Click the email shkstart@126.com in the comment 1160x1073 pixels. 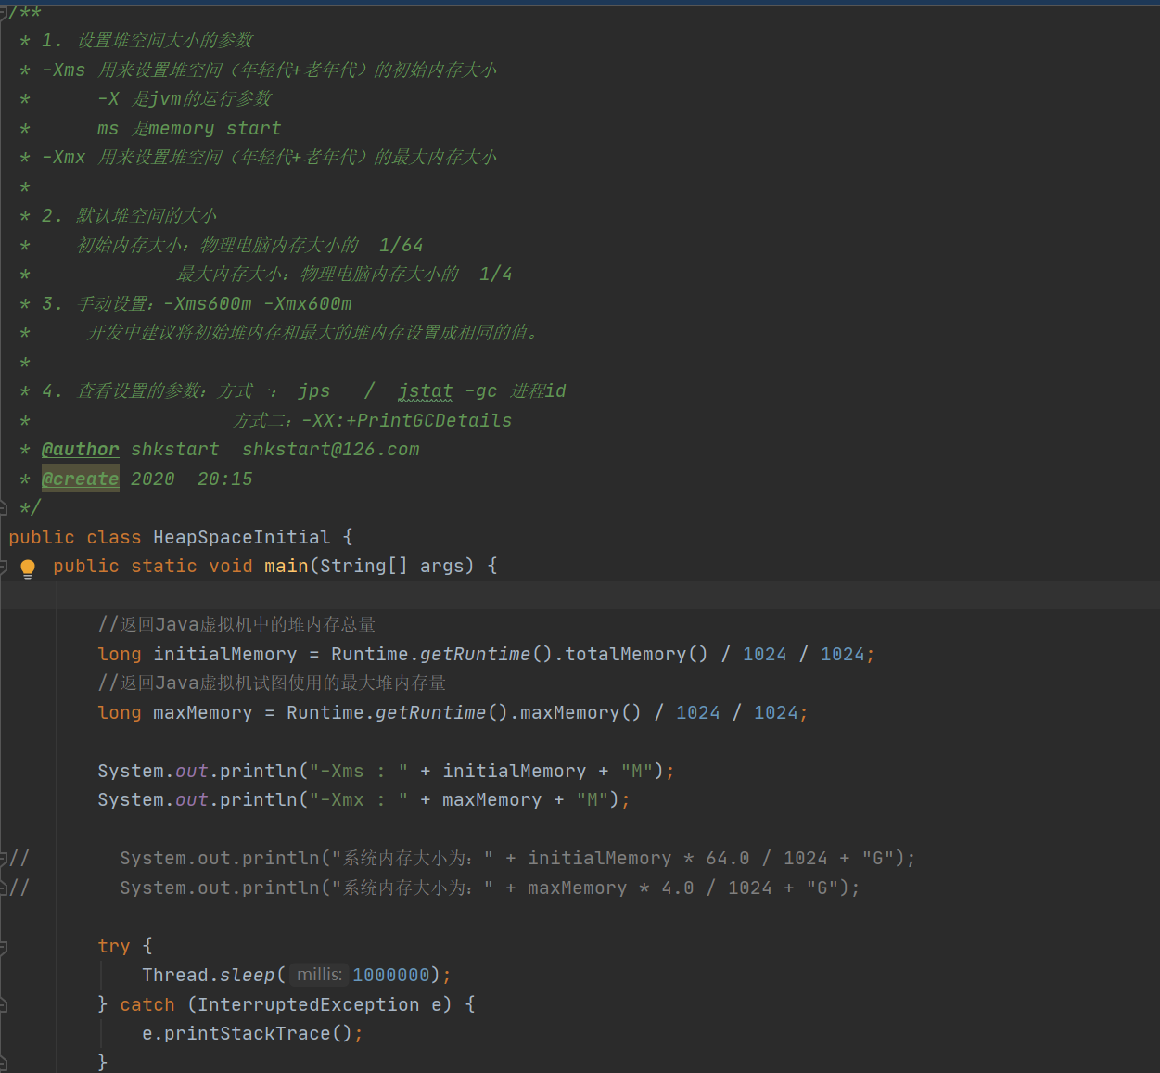331,450
